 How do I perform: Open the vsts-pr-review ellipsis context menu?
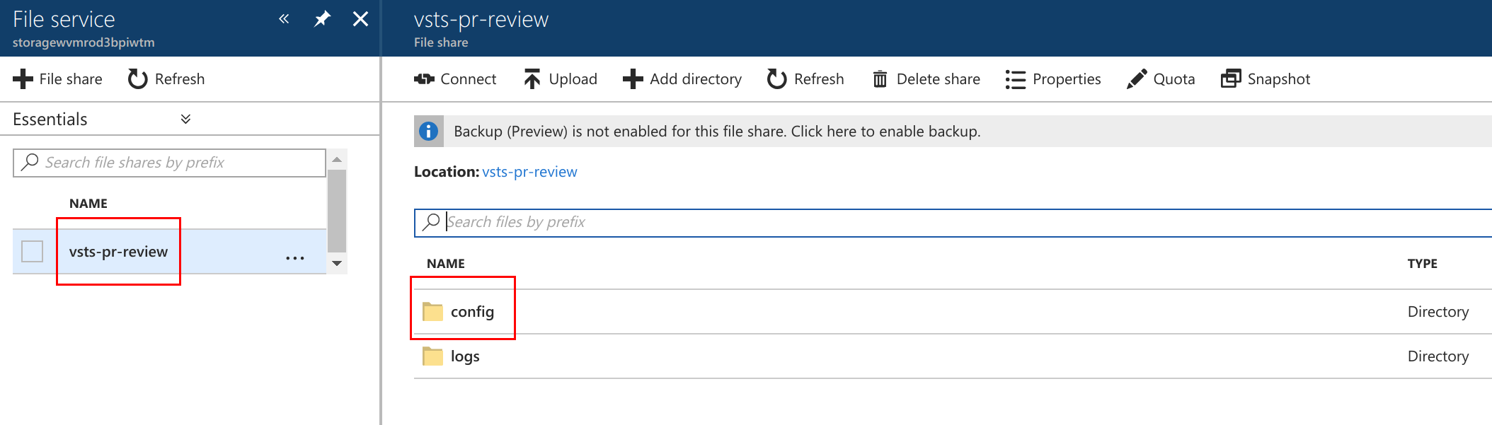point(295,258)
